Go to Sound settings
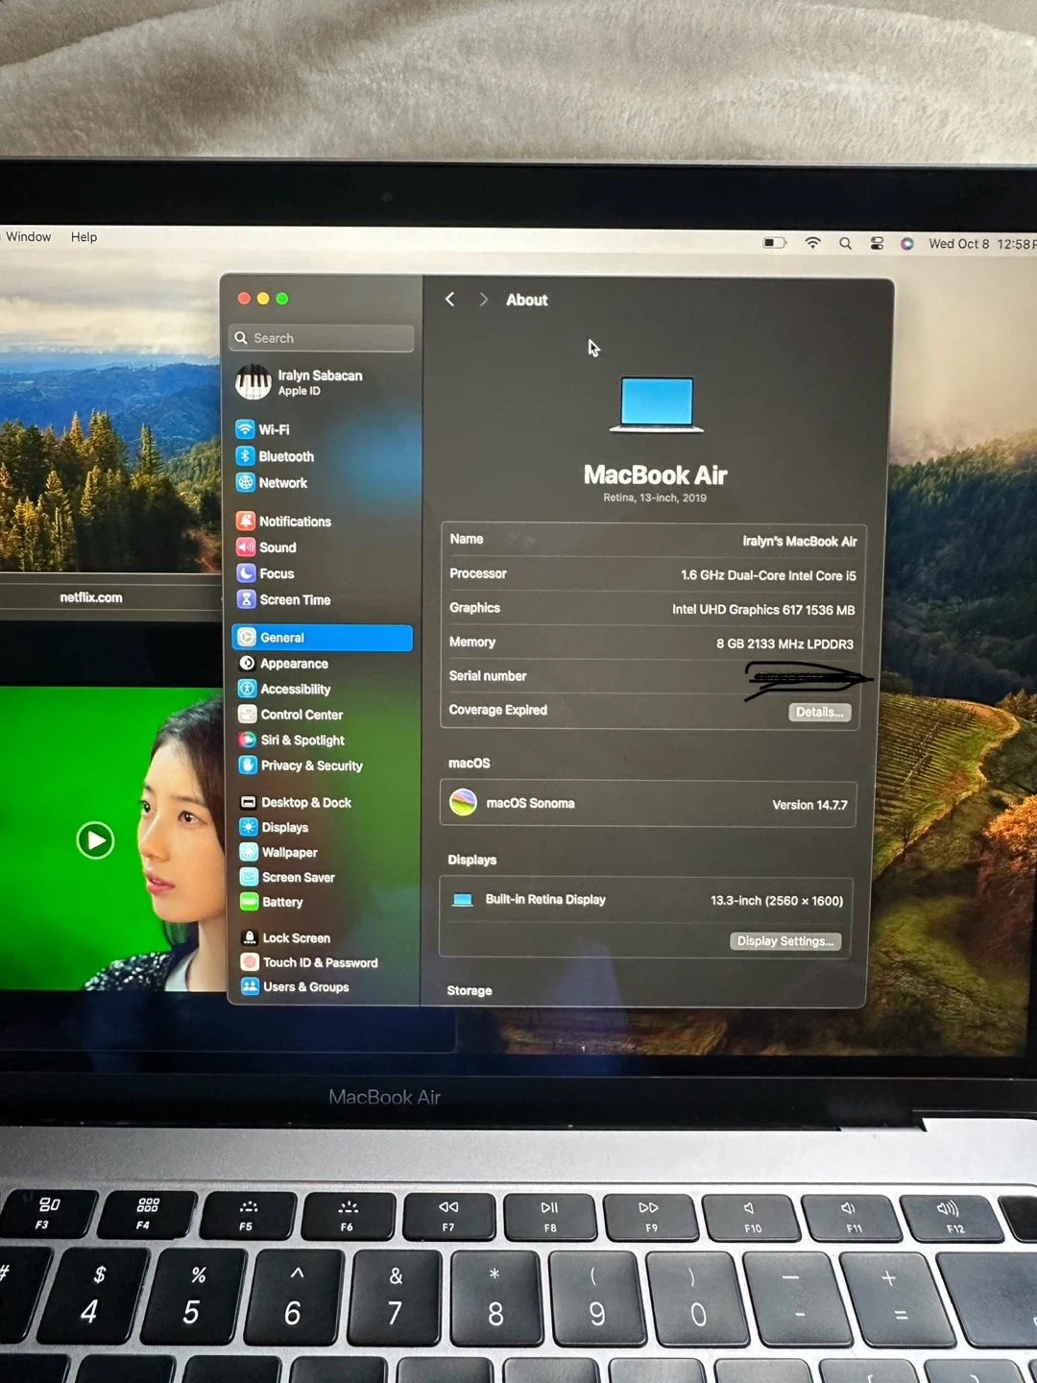 [x=277, y=547]
